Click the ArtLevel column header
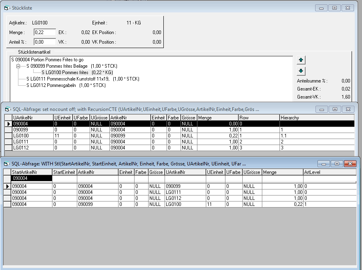This screenshot has width=362, height=270. pyautogui.click(x=329, y=172)
